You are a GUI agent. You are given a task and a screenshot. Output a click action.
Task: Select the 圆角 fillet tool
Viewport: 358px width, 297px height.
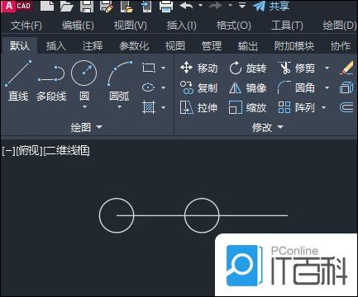click(296, 87)
